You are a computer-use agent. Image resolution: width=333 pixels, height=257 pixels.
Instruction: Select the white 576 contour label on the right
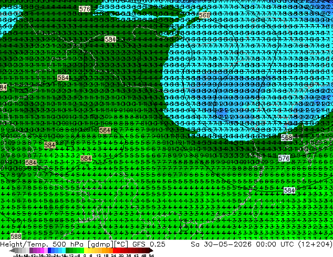(284, 158)
